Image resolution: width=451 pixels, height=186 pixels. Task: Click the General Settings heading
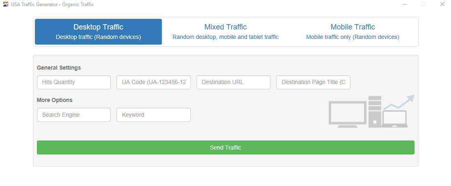point(59,68)
